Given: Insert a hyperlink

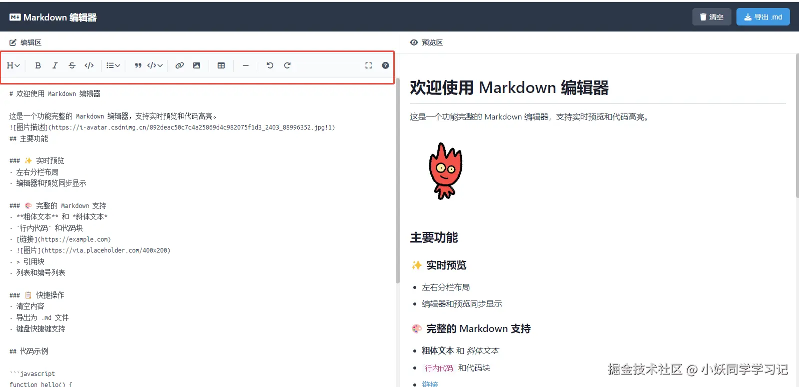Looking at the screenshot, I should 180,65.
